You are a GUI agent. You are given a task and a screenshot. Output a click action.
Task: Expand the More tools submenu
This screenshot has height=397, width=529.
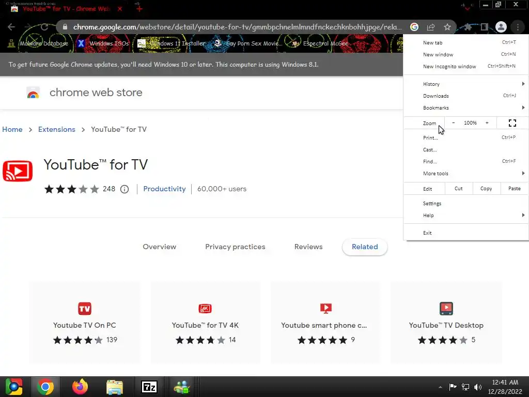(x=466, y=174)
